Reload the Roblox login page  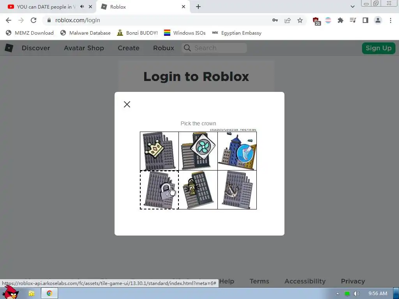tap(34, 20)
